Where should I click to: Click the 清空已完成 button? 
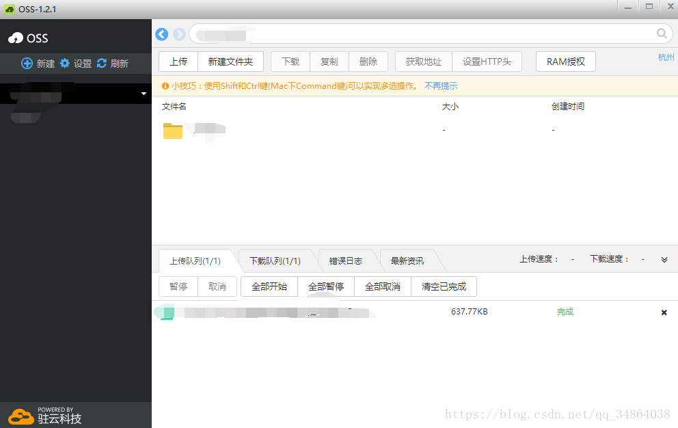click(444, 286)
